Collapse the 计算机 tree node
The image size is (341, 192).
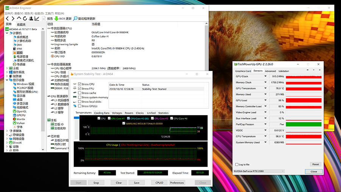pyautogui.click(x=7, y=33)
